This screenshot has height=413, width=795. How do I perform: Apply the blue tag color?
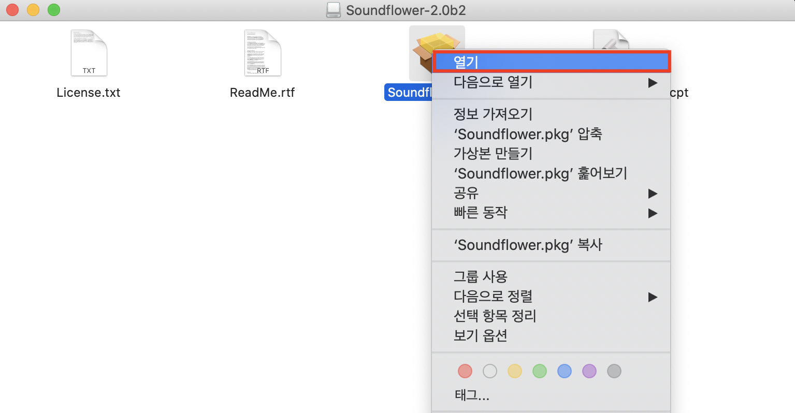pos(565,371)
